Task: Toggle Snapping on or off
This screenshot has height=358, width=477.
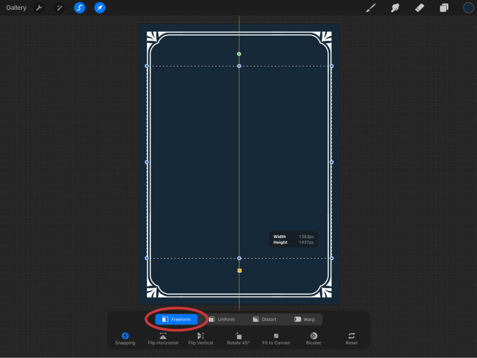Action: [125, 338]
